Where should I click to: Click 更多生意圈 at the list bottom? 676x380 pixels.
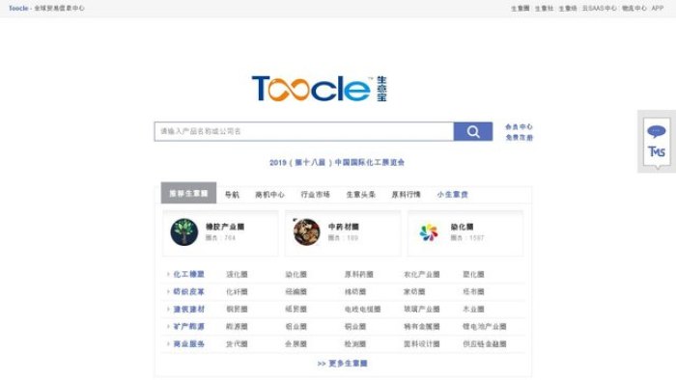(x=342, y=364)
